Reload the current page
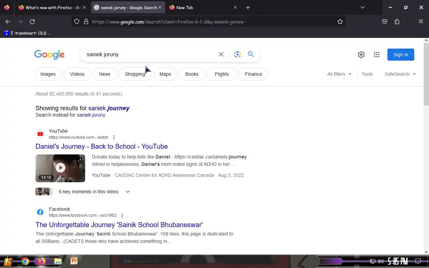This screenshot has width=429, height=268. (x=32, y=22)
